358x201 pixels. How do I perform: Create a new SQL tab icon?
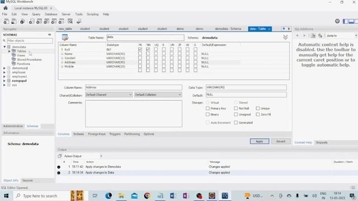(x=6, y=21)
